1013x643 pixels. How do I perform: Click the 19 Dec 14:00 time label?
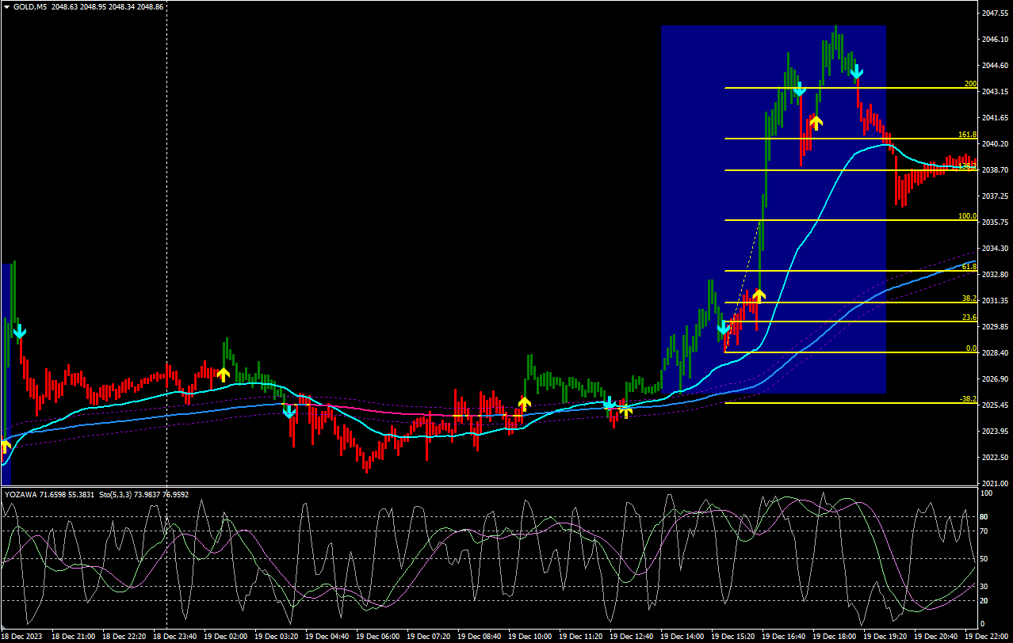point(682,636)
